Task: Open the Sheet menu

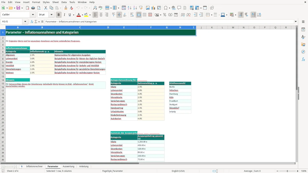Action: click(x=55, y=2)
